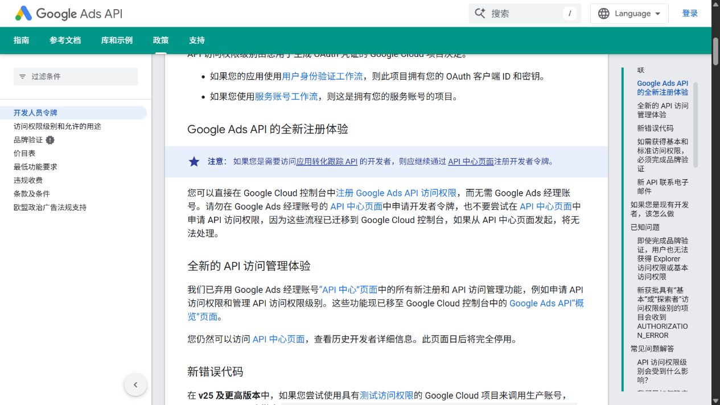
Task: Focus the 搜索 search field
Action: coord(525,14)
